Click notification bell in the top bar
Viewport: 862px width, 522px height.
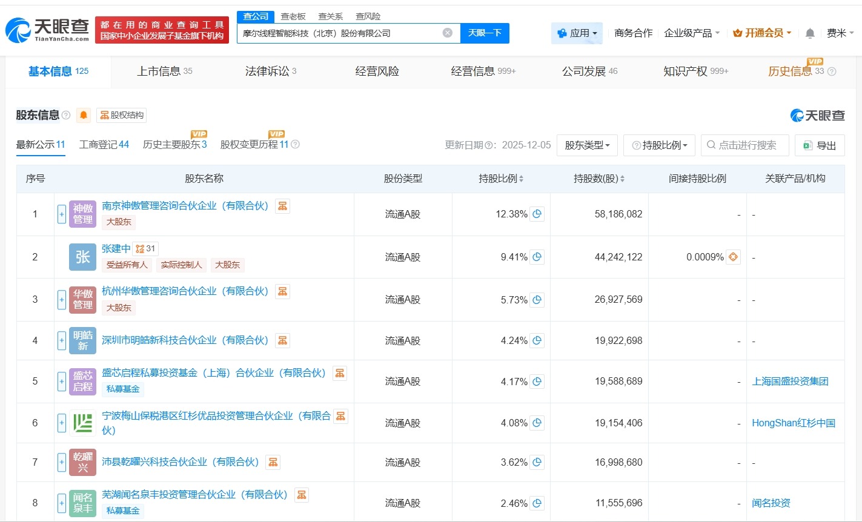(x=809, y=33)
